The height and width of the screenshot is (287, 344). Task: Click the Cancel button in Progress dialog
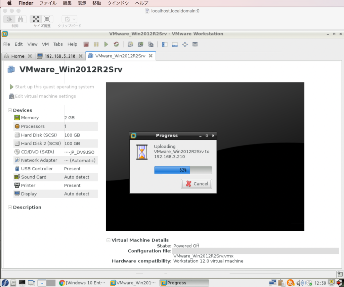197,184
